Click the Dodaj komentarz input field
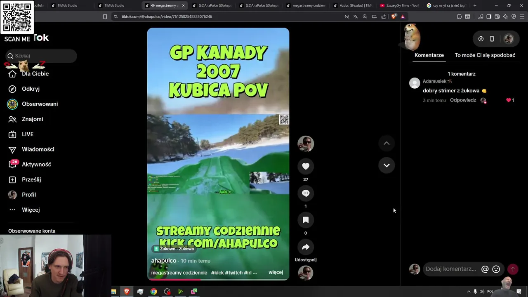This screenshot has height=297, width=528. click(451, 269)
